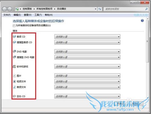The image size is (151, 114).
Task: Go back with the Back arrow button
Action: pos(4,9)
